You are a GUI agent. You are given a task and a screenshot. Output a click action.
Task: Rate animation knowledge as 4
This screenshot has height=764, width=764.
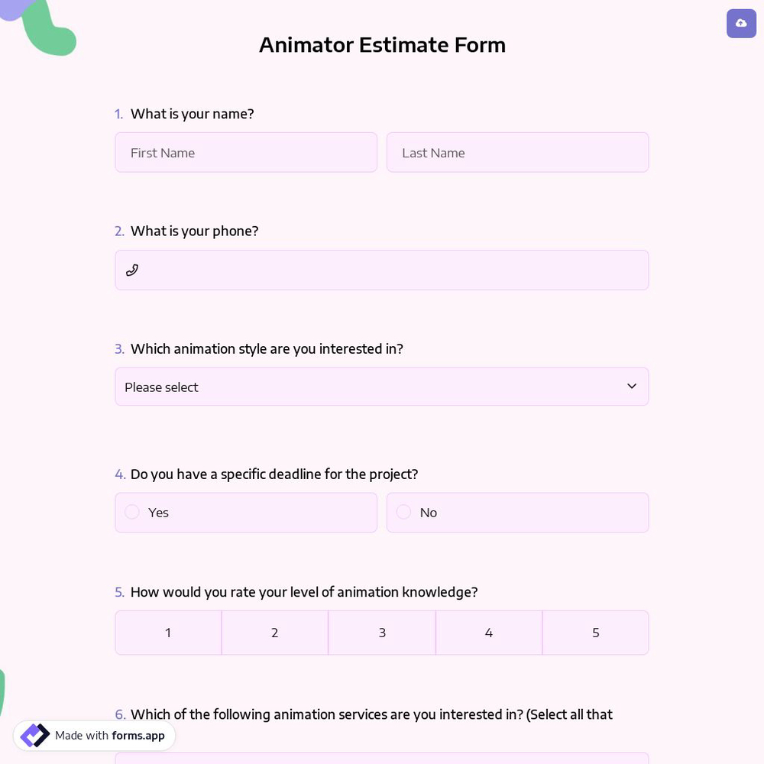tap(489, 632)
